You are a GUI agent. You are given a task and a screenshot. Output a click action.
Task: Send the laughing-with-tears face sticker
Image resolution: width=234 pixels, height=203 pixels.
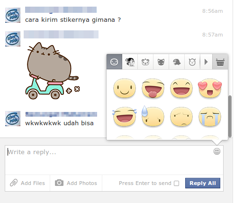click(x=125, y=117)
